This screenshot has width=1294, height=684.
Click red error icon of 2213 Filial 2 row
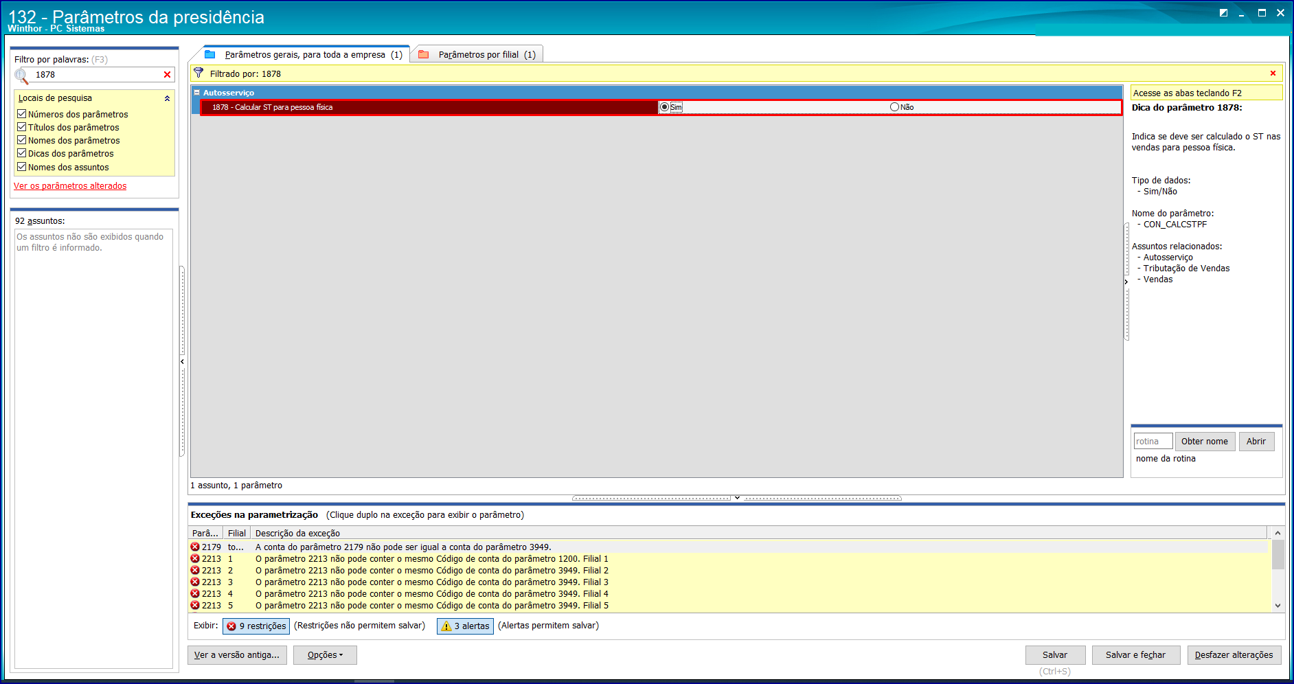pyautogui.click(x=195, y=570)
